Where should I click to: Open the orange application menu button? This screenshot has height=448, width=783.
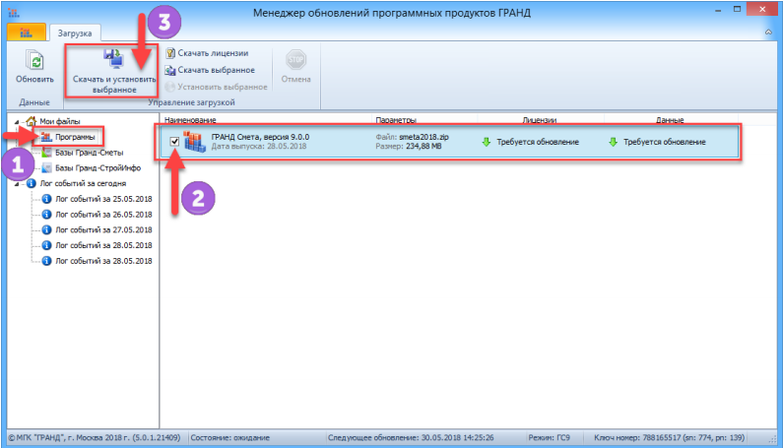(26, 32)
